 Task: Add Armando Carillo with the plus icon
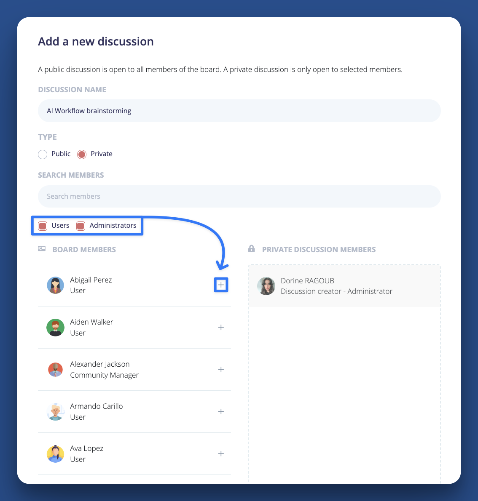(x=221, y=412)
